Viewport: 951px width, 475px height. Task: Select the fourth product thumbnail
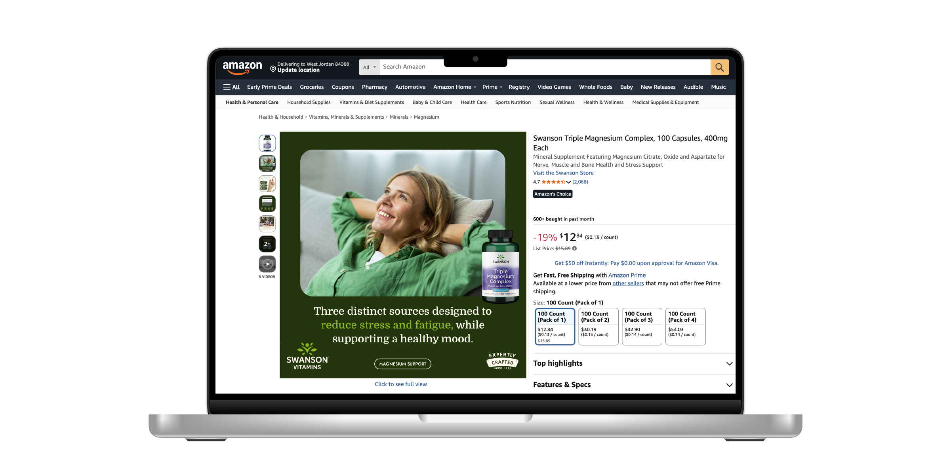[x=267, y=203]
